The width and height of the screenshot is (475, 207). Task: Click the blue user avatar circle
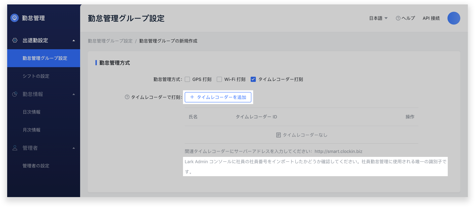coord(454,18)
